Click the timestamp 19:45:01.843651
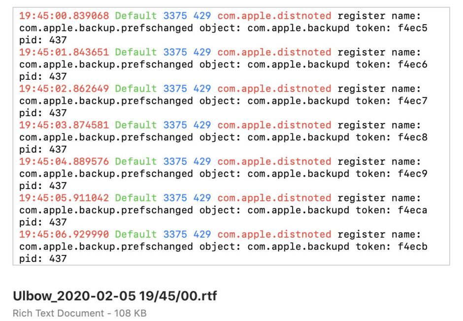Viewport: 463px width, 321px height. click(x=64, y=52)
